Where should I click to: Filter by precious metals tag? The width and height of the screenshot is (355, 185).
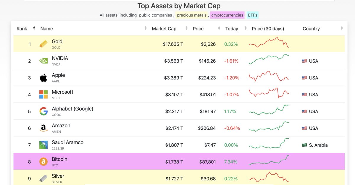point(192,15)
